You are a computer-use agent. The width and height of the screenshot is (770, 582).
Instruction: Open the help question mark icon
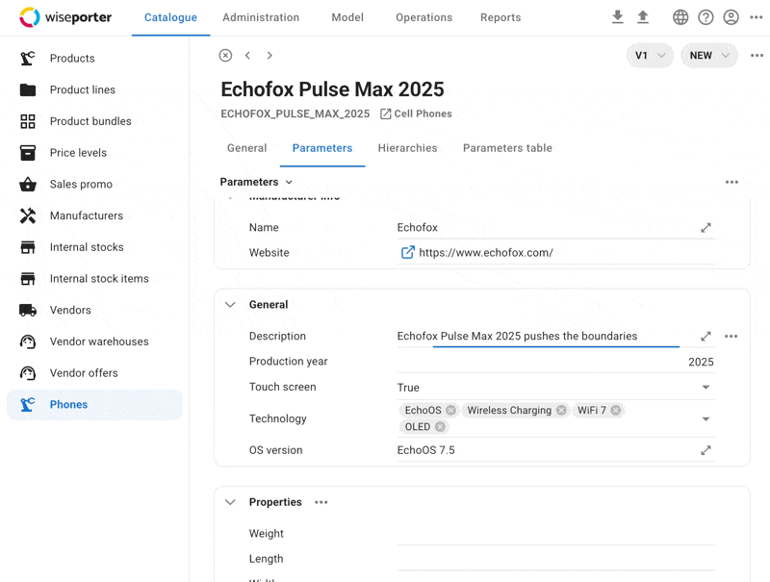point(706,17)
